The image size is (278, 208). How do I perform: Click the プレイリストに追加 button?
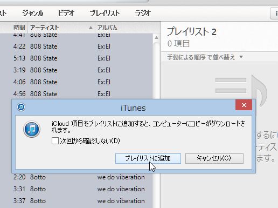click(148, 158)
